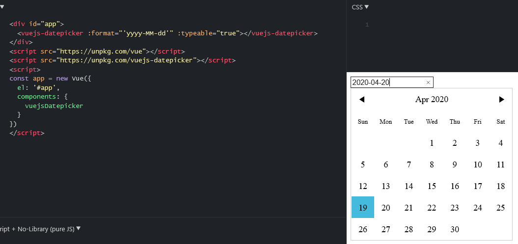Click the 'yyyy-MM-dd' format string in code
The width and height of the screenshot is (518, 244).
point(147,33)
